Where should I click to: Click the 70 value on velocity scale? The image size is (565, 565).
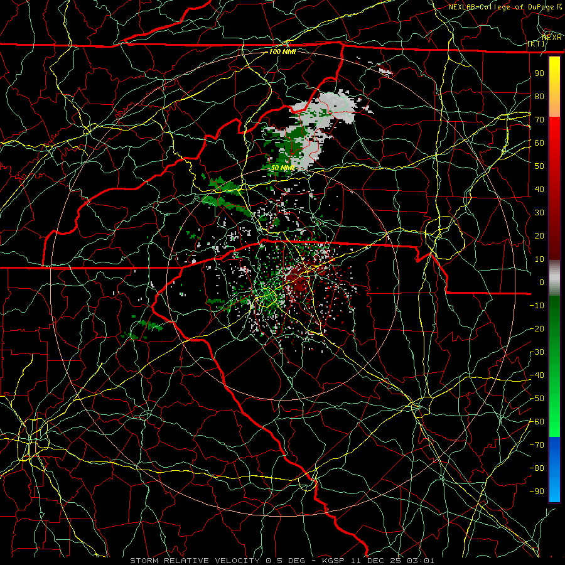point(539,120)
